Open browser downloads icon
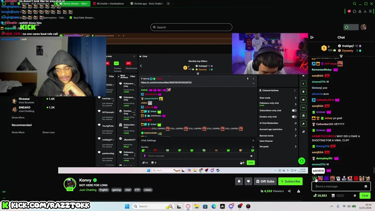Image resolution: width=375 pixels, height=211 pixels. pyautogui.click(x=365, y=11)
